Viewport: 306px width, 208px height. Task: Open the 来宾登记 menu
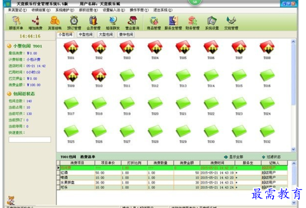[x=17, y=10]
